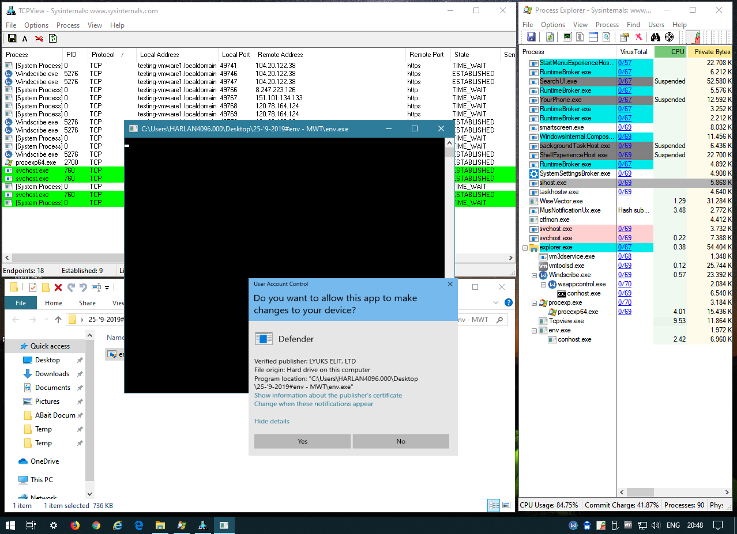Click Hide details in UAC dialog
737x534 pixels.
(x=272, y=421)
